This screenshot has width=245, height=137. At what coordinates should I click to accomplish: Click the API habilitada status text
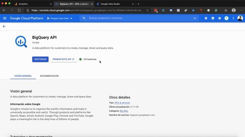point(90,59)
